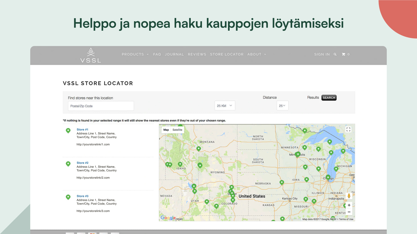This screenshot has width=417, height=234.
Task: Click the green pin beside Store #2
Action: tap(68, 164)
